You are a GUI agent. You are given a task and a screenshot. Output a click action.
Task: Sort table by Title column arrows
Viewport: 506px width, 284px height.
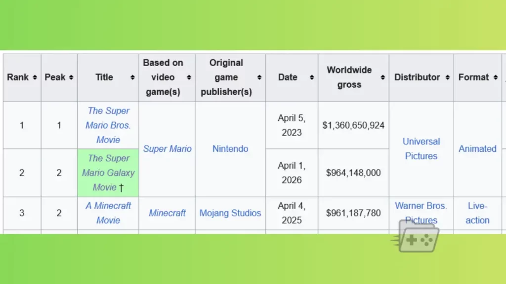[132, 77]
